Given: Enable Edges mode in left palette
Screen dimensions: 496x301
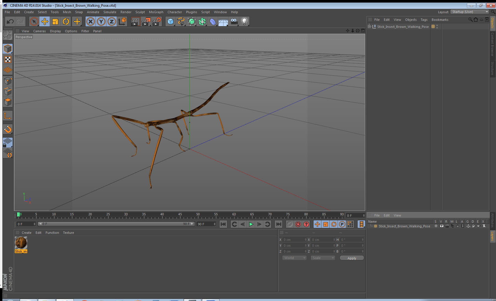Looking at the screenshot, I should (8, 92).
